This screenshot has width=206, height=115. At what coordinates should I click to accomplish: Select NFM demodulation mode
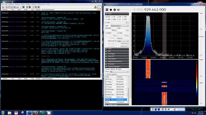point(108,17)
